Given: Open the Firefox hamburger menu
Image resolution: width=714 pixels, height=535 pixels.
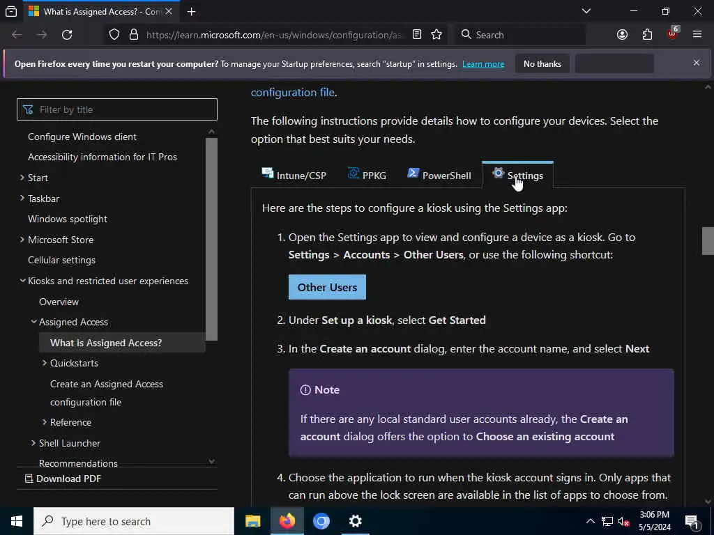Looking at the screenshot, I should (697, 35).
